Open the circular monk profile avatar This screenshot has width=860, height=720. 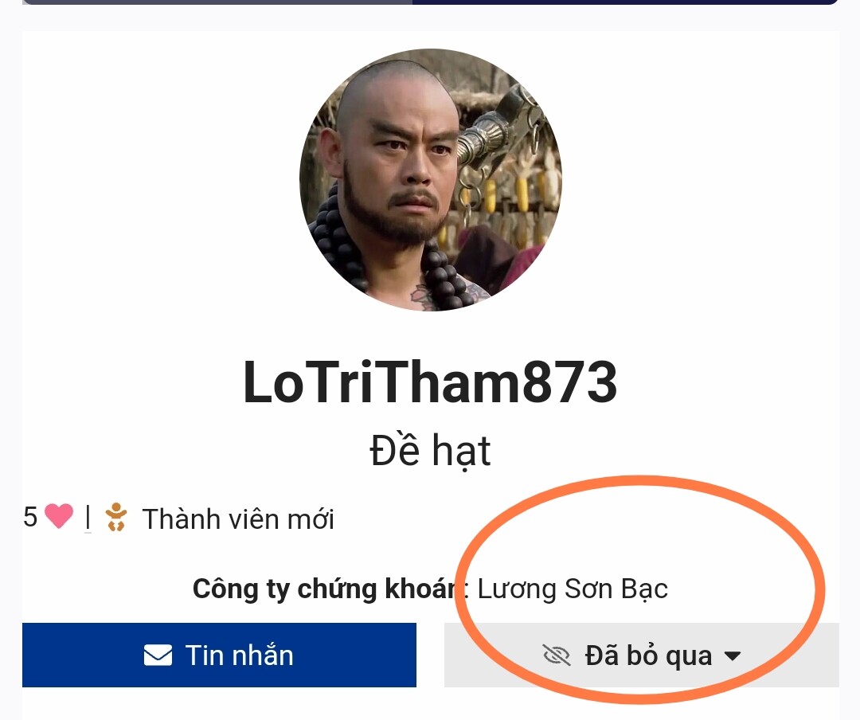431,180
